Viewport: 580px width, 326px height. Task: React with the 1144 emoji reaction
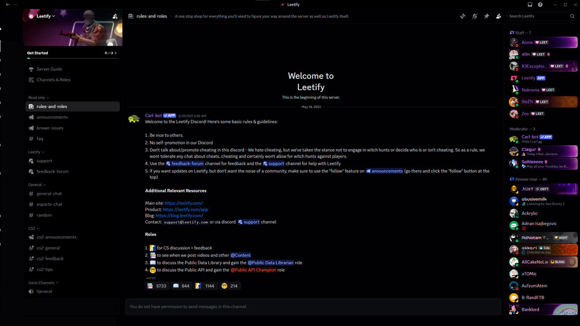click(205, 286)
